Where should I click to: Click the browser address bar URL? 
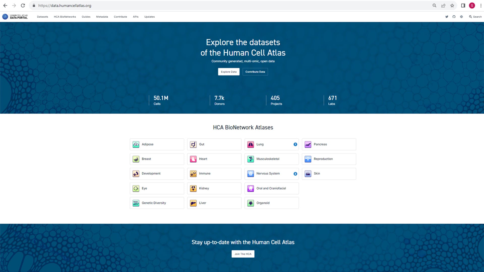pos(65,6)
